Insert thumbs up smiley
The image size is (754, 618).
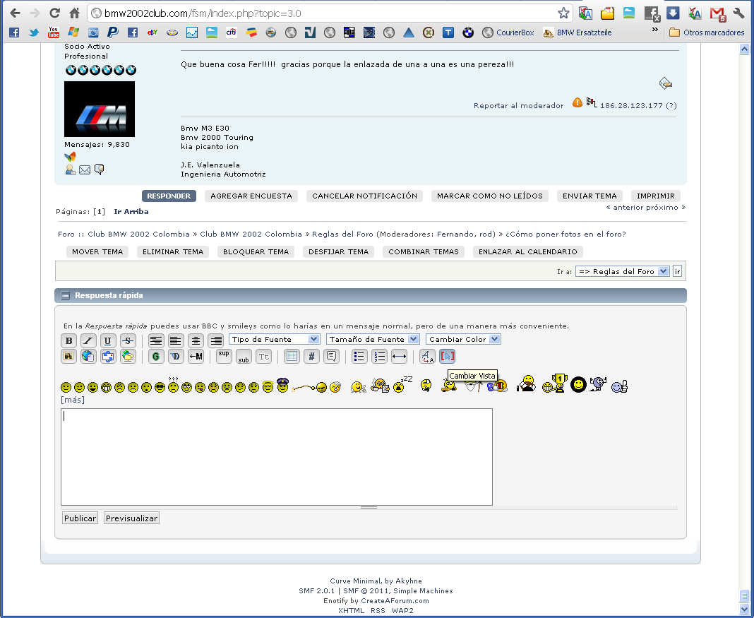619,386
